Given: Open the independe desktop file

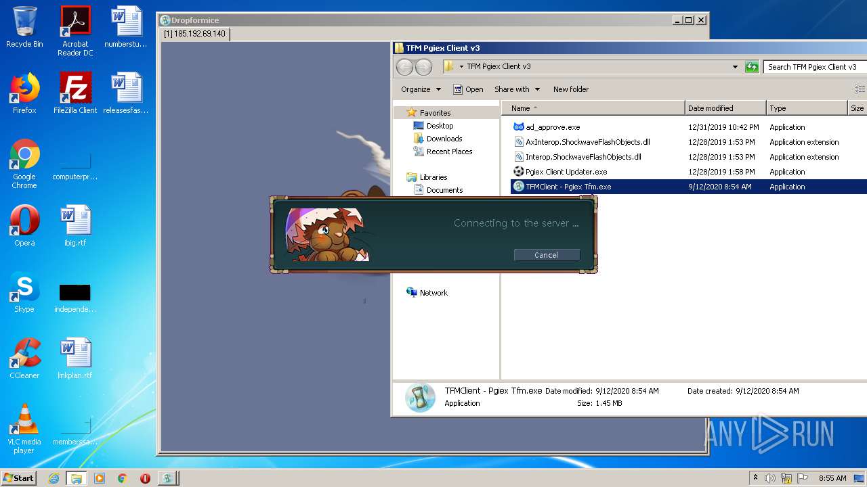Looking at the screenshot, I should coord(75,298).
